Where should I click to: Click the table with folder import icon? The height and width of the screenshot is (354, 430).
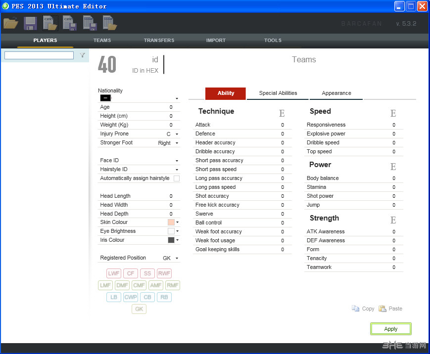[110, 23]
